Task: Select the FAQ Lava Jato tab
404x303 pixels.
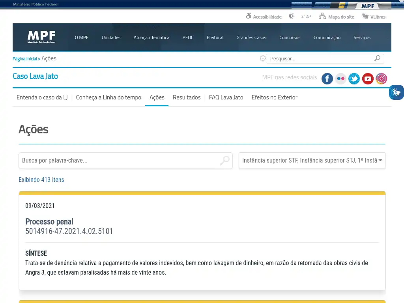Action: (226, 97)
